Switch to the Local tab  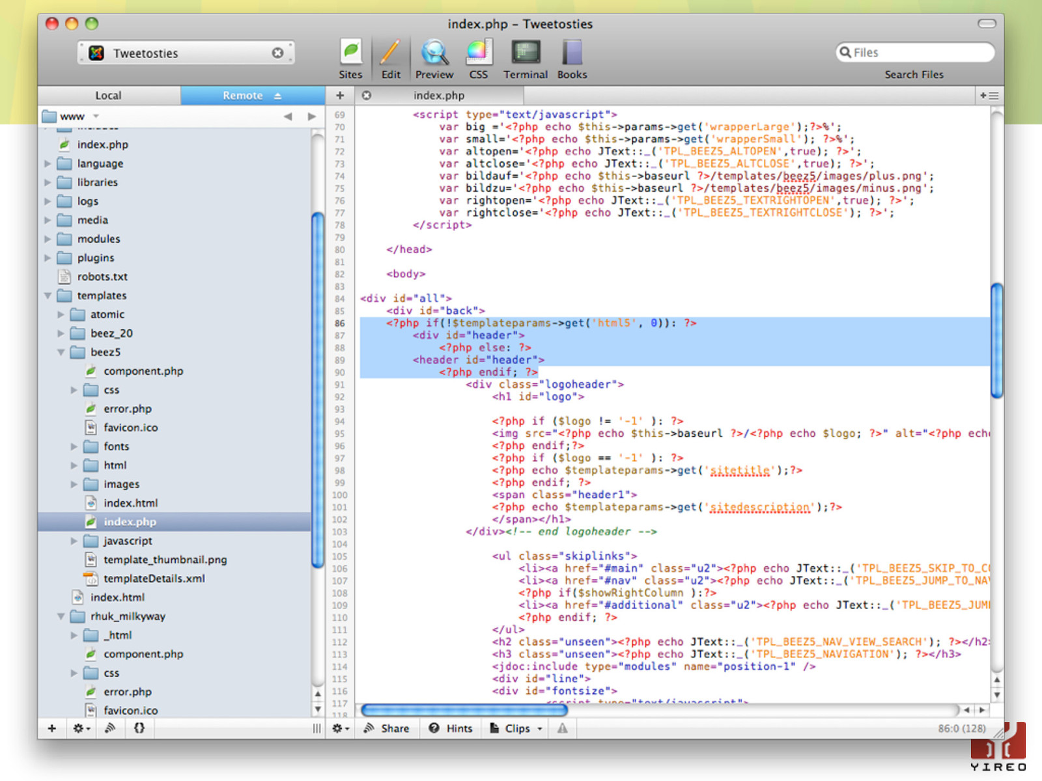coord(109,95)
